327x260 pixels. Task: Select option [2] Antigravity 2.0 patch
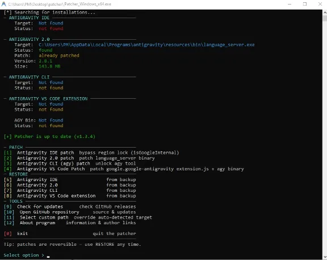79,158
